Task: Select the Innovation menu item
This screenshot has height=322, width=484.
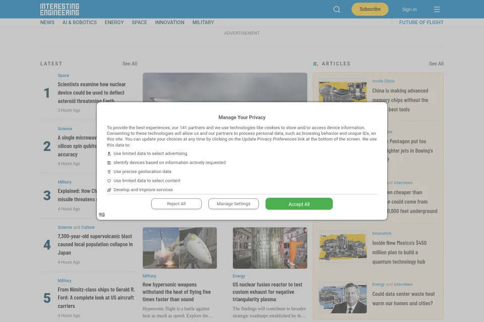Action: [x=169, y=23]
